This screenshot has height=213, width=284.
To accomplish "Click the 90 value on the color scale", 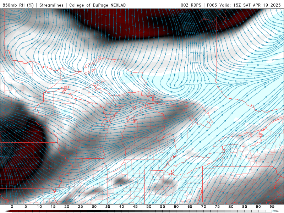I will click(x=258, y=207).
